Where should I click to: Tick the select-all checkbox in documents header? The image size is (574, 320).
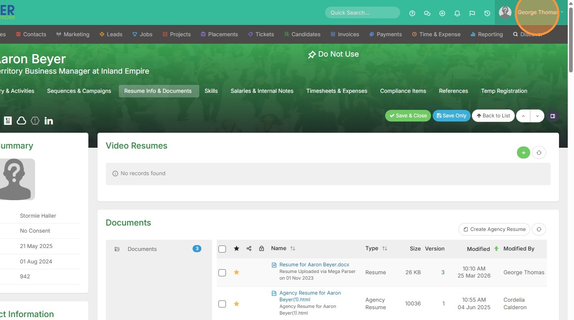pyautogui.click(x=222, y=249)
